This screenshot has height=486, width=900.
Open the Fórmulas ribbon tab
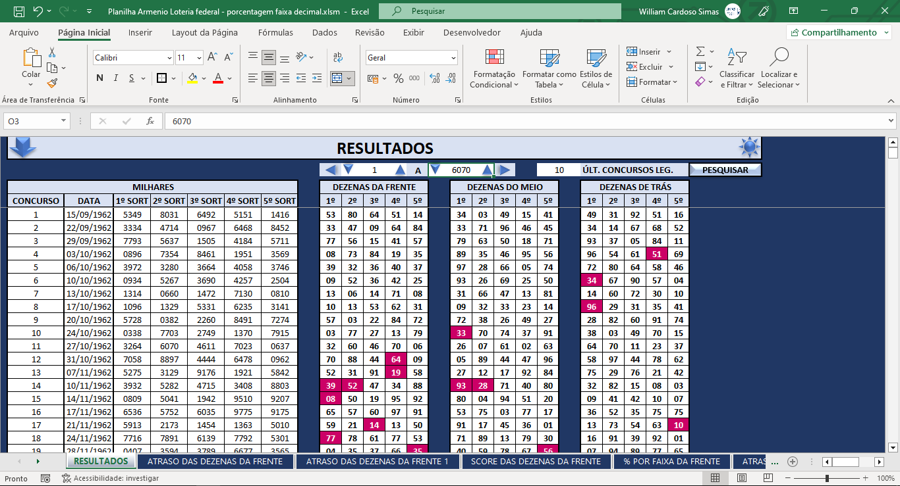[276, 32]
